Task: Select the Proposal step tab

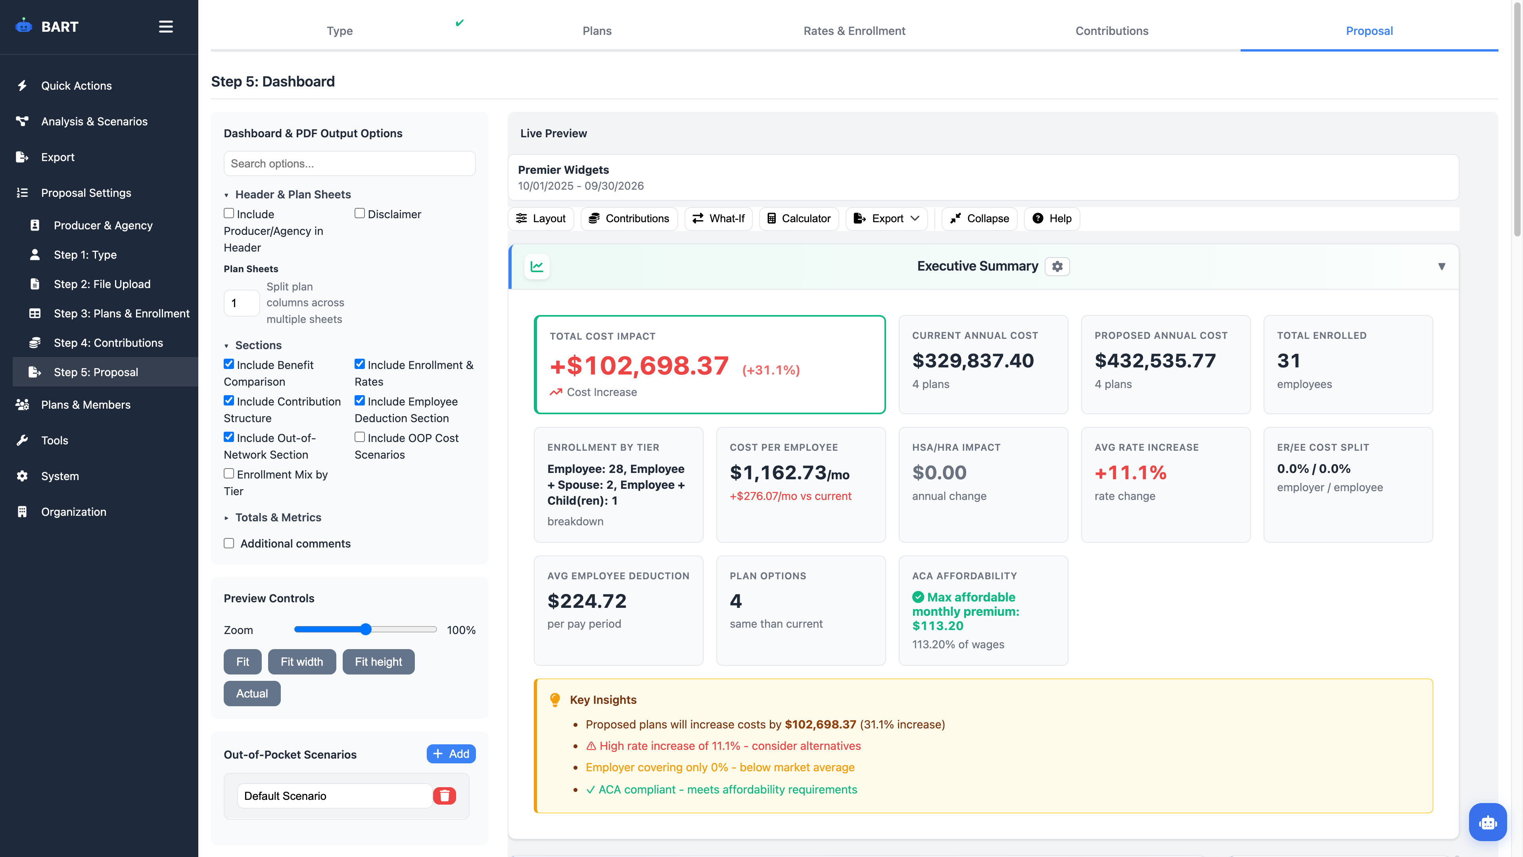Action: (1369, 31)
